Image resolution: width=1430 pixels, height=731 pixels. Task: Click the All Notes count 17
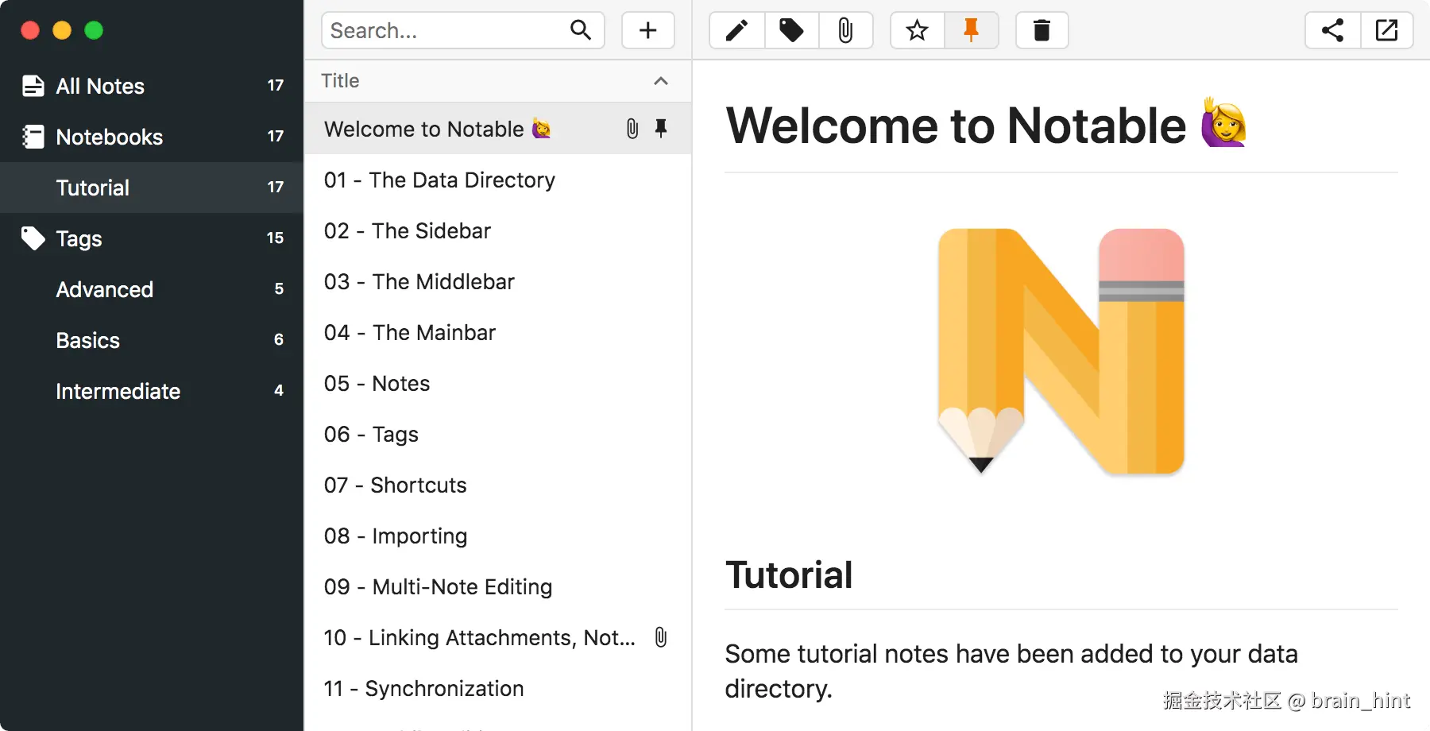pyautogui.click(x=276, y=86)
